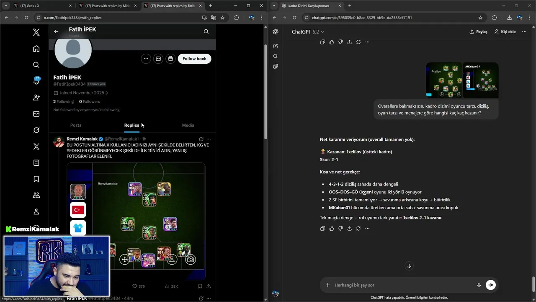Open the follow people icon in X sidebar

click(36, 97)
